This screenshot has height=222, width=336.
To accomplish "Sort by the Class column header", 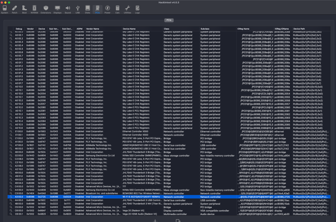I will pos(181,29).
